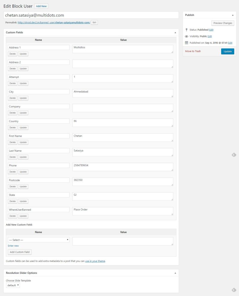
Task: Update the Phone custom field
Action: click(23, 172)
